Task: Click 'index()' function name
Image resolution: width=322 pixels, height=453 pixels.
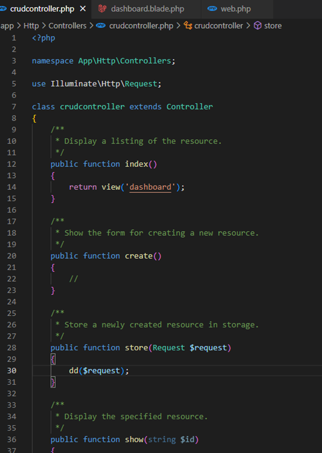Action: coord(141,164)
